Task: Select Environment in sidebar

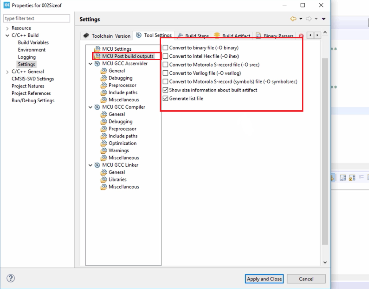Action: 32,50
